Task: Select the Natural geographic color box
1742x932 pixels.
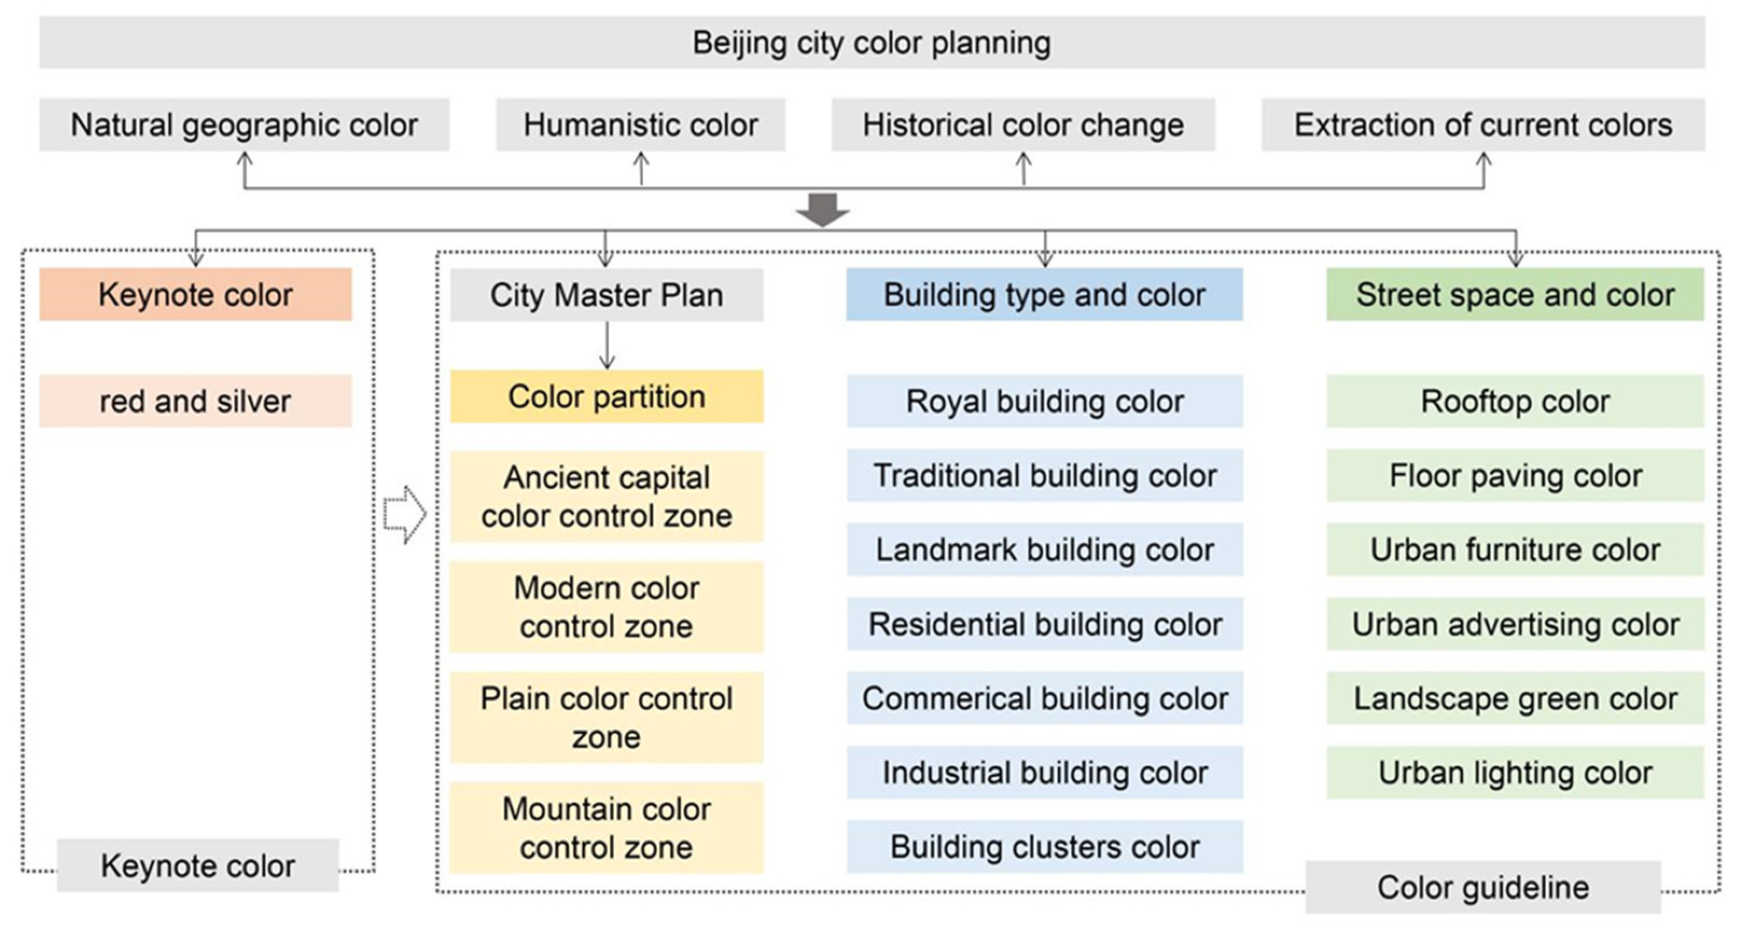Action: (244, 125)
